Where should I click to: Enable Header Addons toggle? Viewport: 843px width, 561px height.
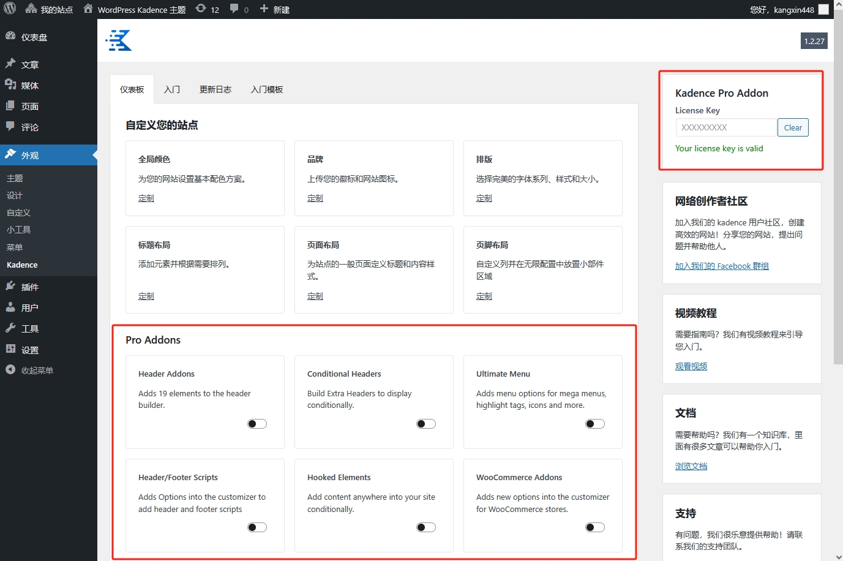click(x=257, y=424)
